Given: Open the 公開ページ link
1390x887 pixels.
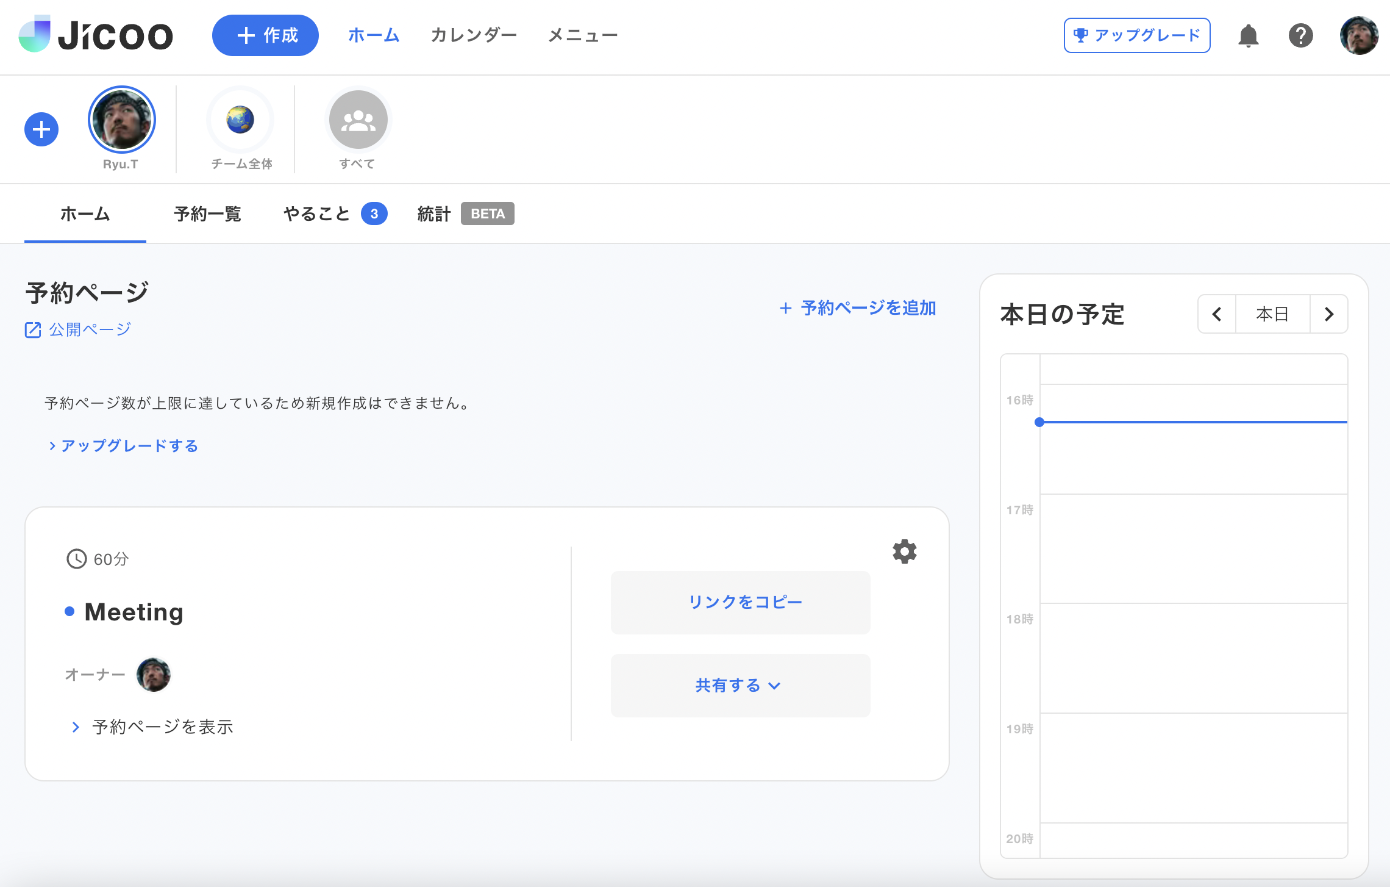Looking at the screenshot, I should pyautogui.click(x=89, y=329).
